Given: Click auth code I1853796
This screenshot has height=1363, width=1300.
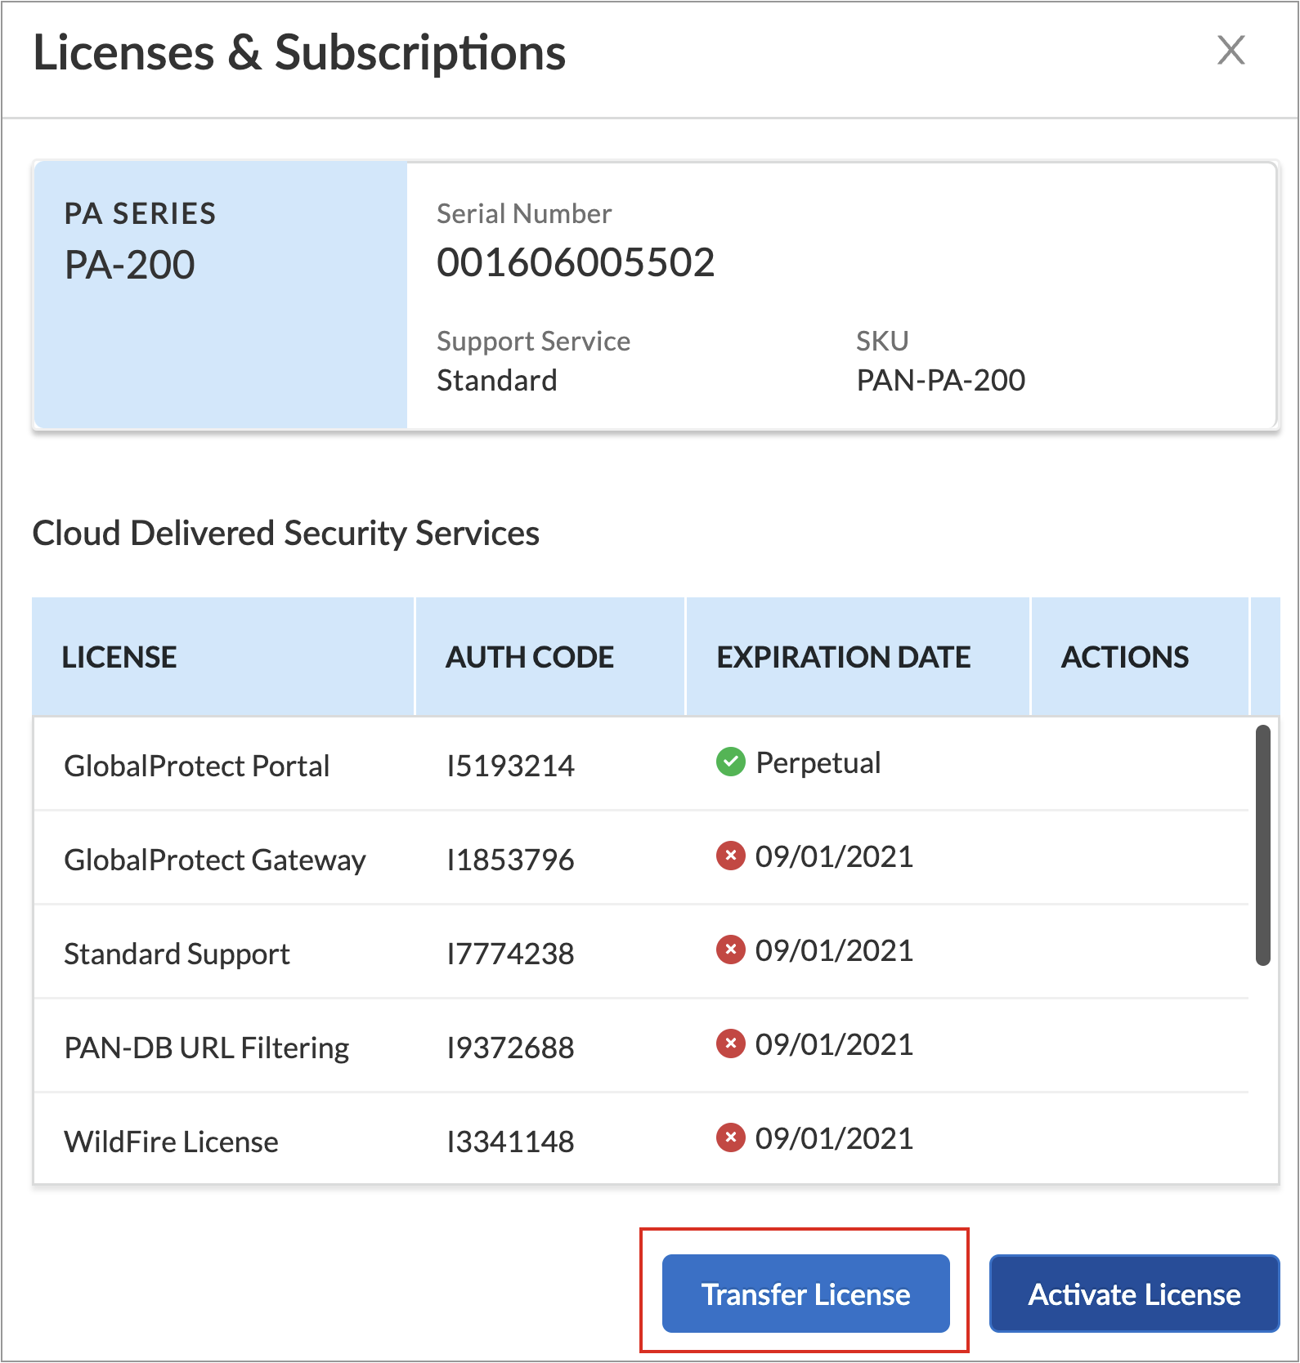Looking at the screenshot, I should [x=510, y=860].
